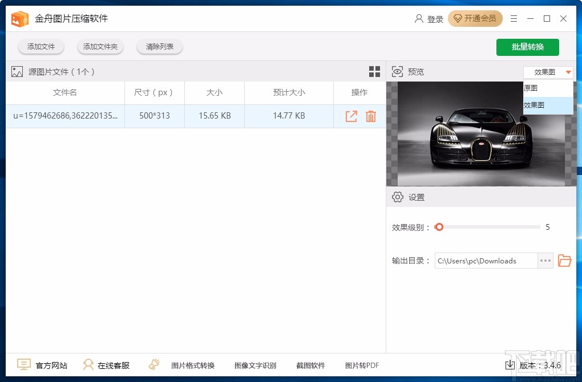Click the 添加文件 add files button
This screenshot has height=382, width=582.
tap(41, 47)
